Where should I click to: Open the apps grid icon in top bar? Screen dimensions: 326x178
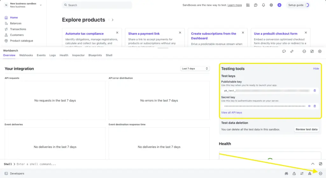click(x=248, y=5)
